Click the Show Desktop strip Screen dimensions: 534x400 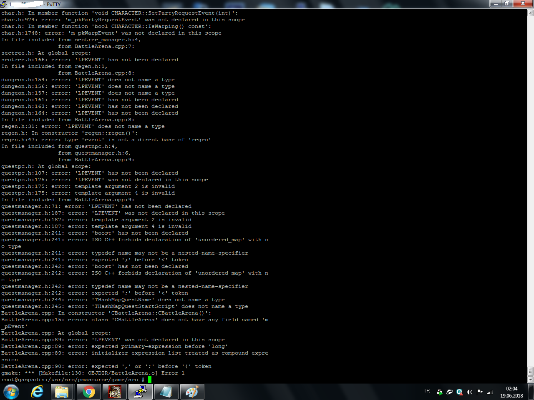tap(531, 392)
